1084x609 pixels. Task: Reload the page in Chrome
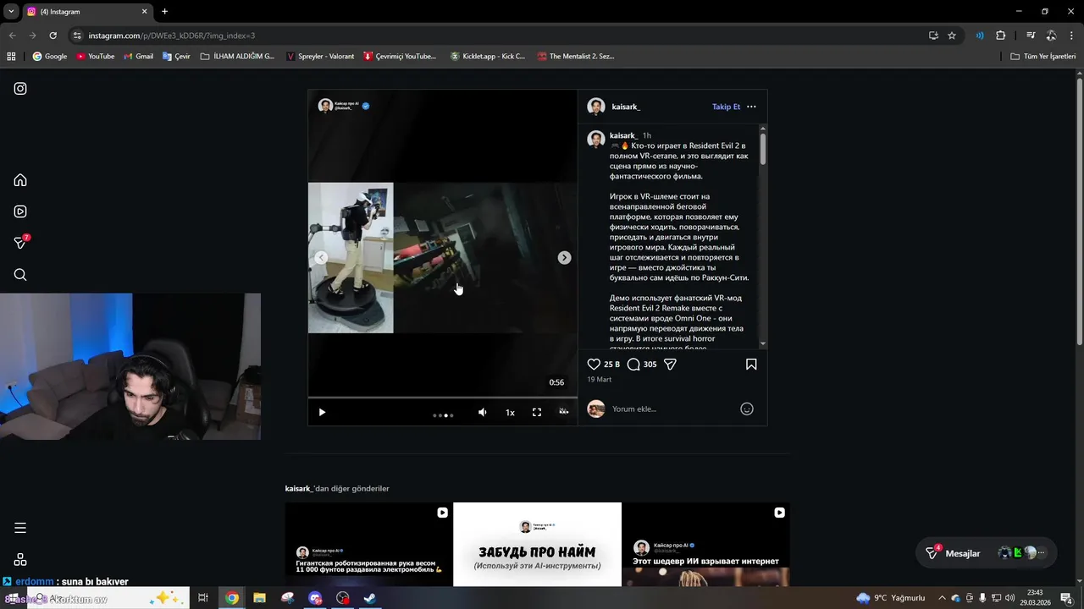53,36
